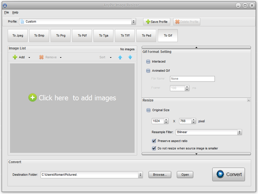
Task: Click the height field showing 768
Action: pos(185,121)
